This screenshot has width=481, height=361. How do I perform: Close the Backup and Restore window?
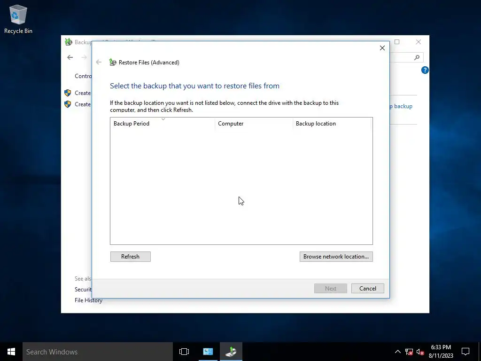(419, 42)
